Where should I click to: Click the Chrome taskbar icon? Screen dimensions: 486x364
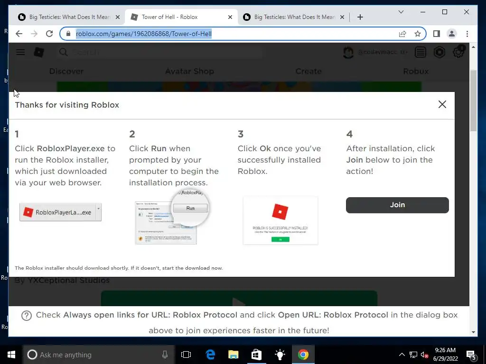tap(303, 355)
